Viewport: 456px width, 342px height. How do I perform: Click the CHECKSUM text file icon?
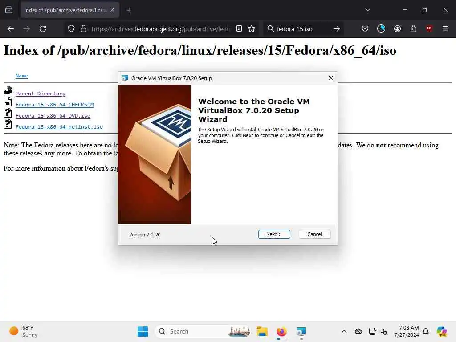[8, 102]
